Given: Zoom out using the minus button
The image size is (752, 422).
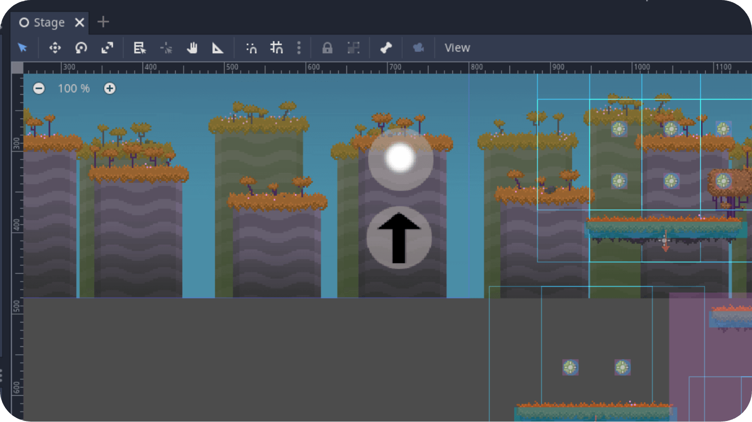Looking at the screenshot, I should [39, 88].
